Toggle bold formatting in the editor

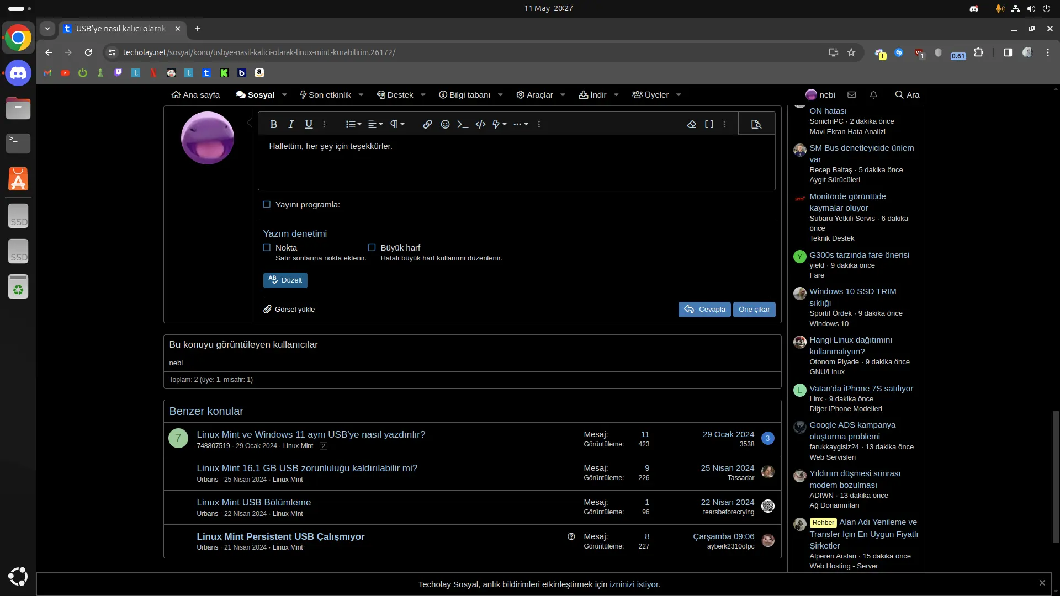(273, 125)
